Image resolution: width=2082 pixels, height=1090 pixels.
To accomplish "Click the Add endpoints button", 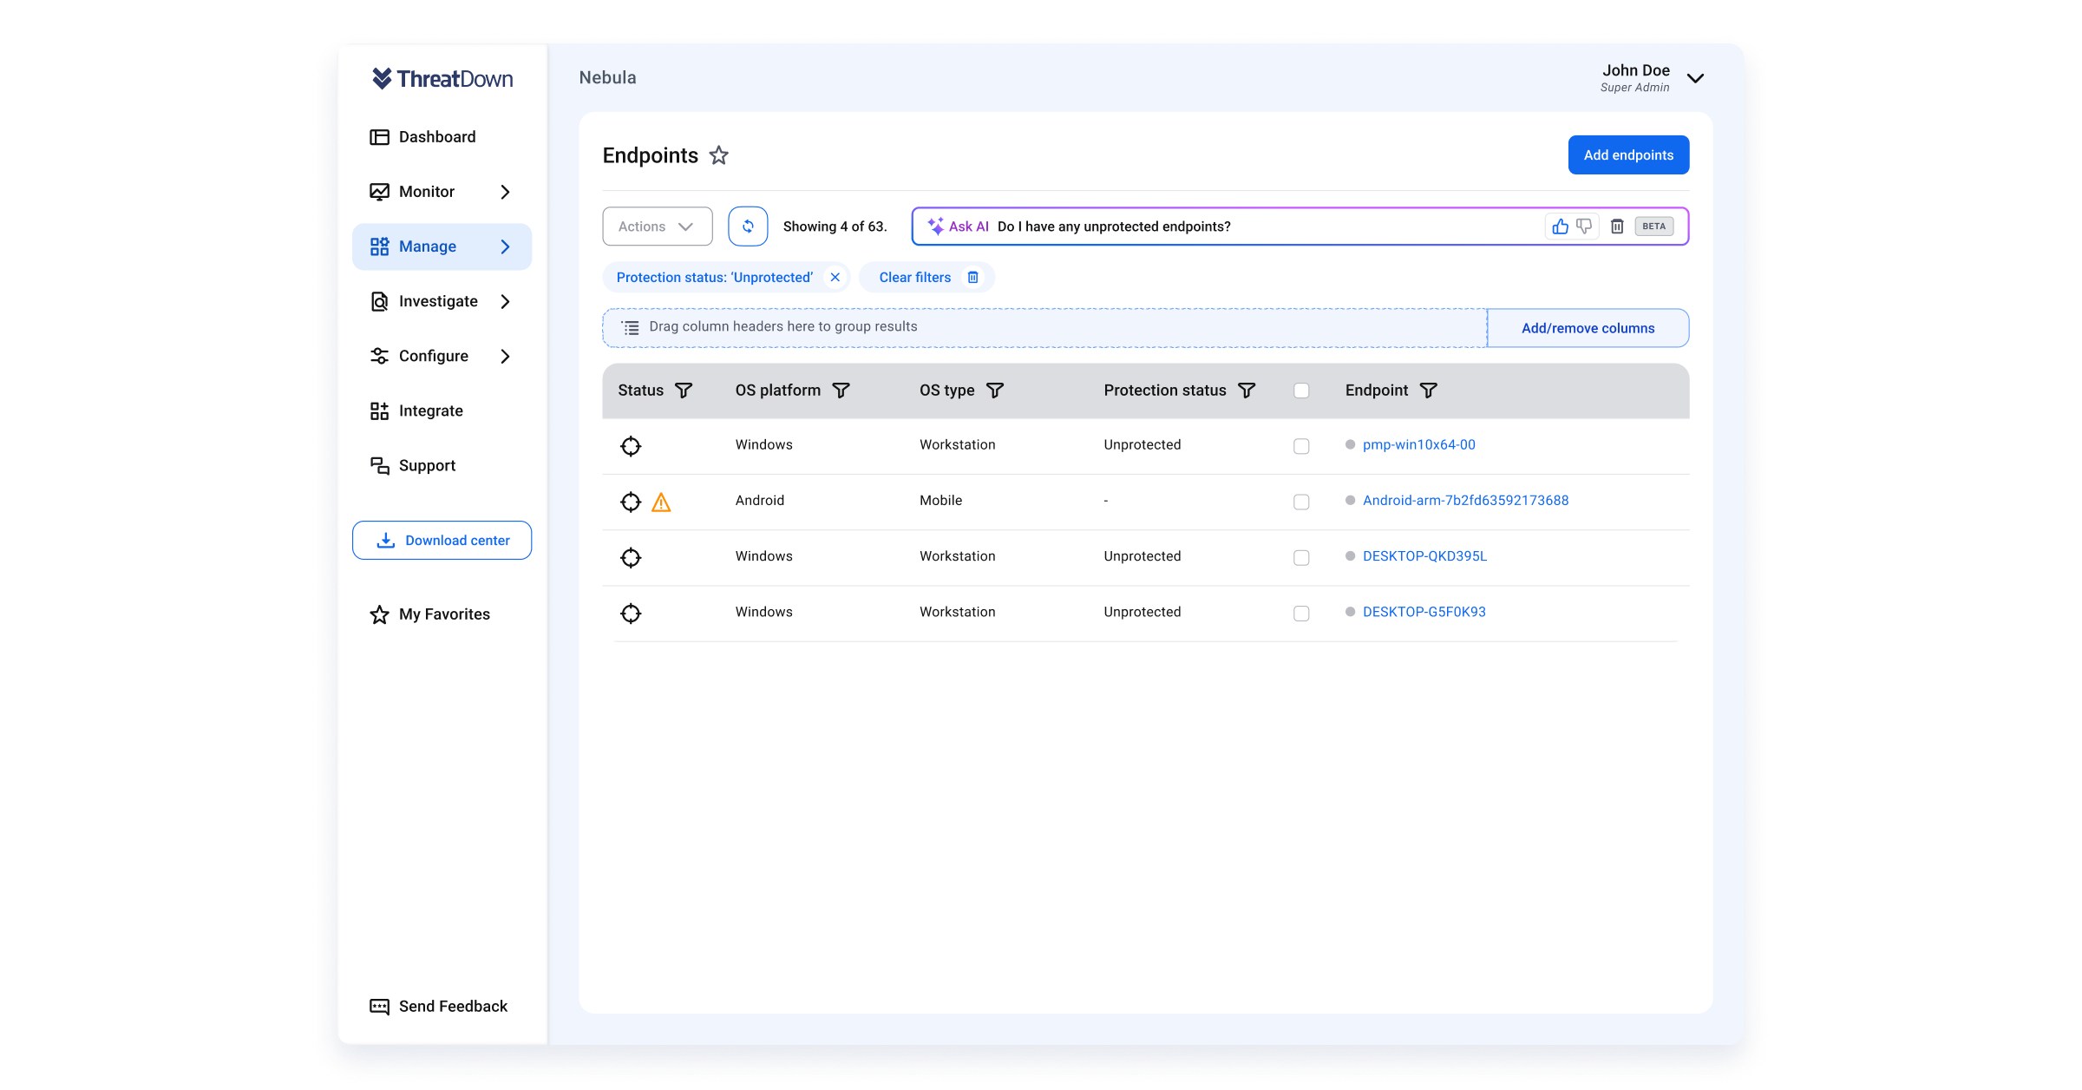I will pyautogui.click(x=1628, y=154).
